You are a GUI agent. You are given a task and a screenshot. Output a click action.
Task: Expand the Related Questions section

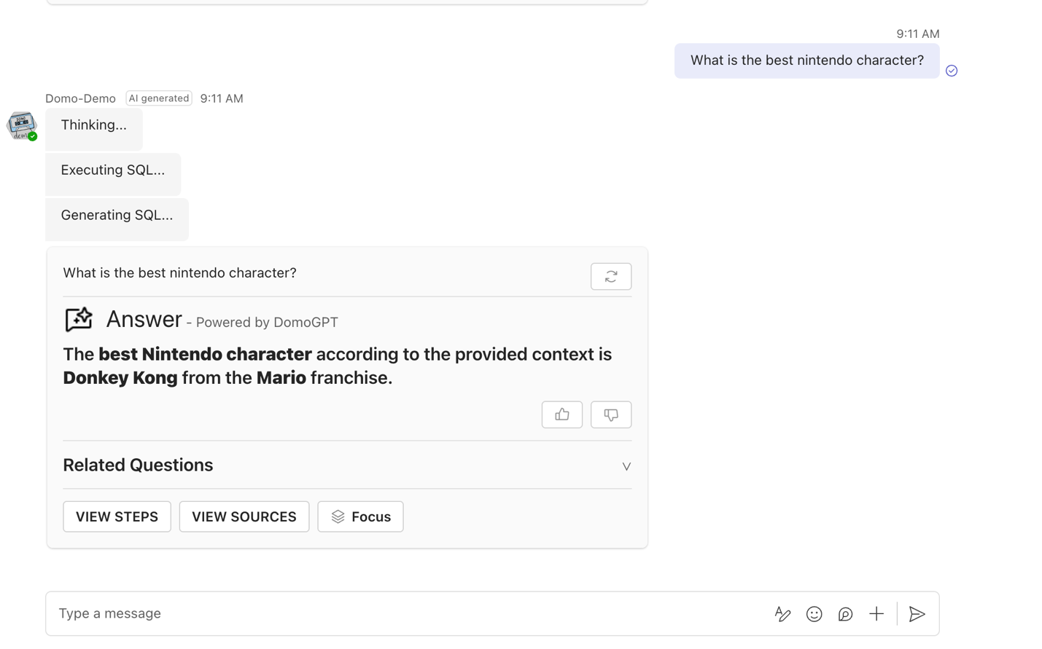click(626, 466)
